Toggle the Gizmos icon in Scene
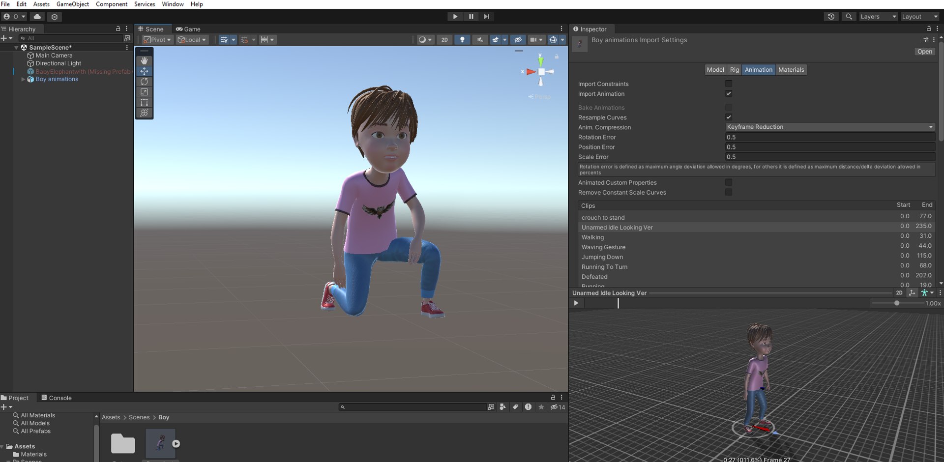 click(x=553, y=40)
